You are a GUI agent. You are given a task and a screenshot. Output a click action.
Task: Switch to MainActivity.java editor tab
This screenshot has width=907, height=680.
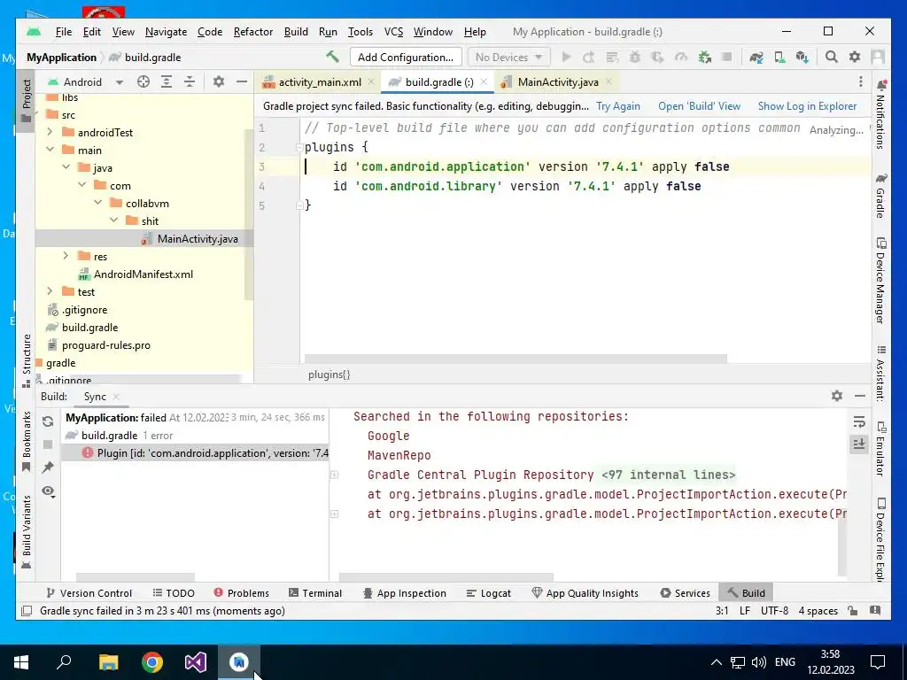[x=558, y=82]
